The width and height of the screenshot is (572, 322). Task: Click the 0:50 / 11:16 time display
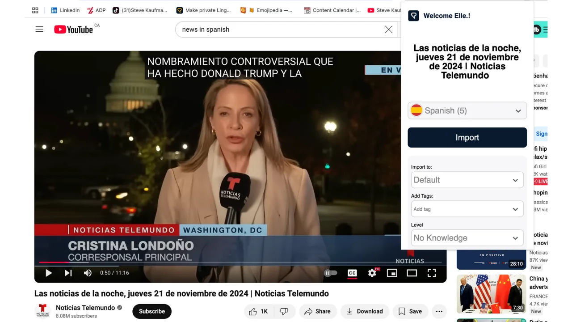coord(114,273)
